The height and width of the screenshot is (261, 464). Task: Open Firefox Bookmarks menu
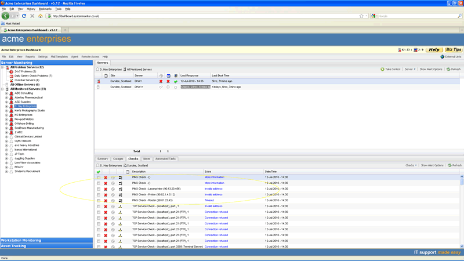tap(45, 9)
